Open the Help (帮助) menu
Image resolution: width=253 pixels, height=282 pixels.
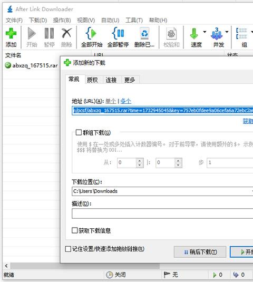[x=158, y=20]
